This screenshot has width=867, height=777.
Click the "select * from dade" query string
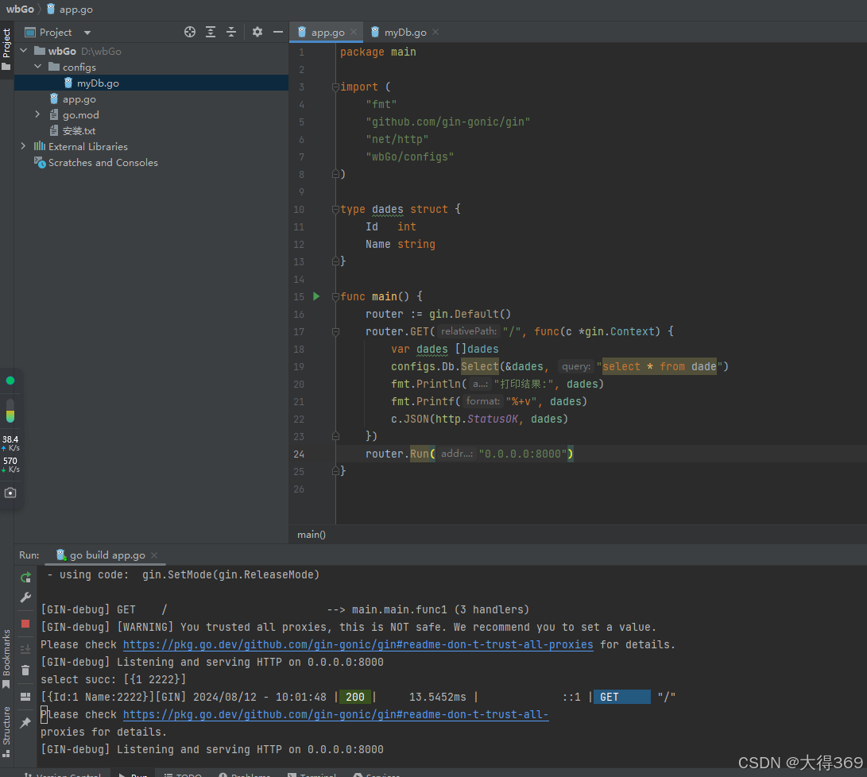660,366
